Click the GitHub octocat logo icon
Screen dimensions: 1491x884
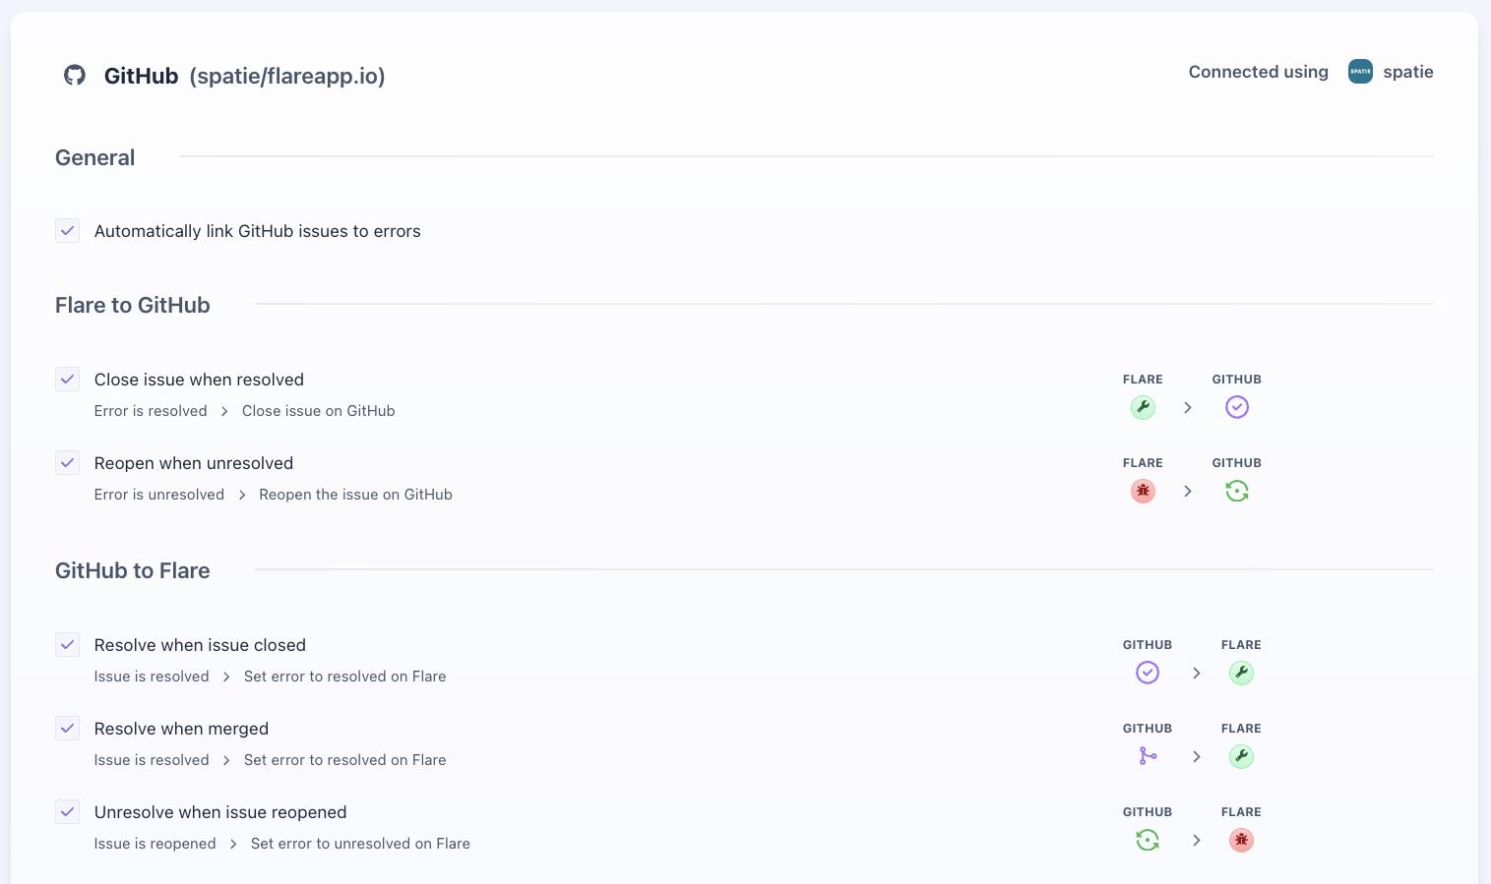pyautogui.click(x=75, y=75)
